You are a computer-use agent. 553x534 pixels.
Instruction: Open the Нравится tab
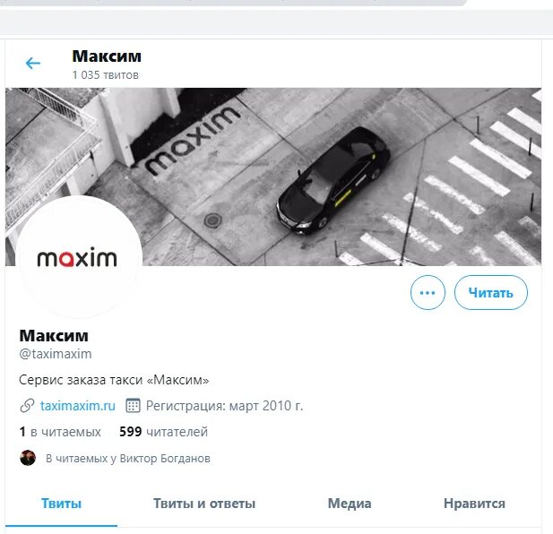click(x=474, y=504)
